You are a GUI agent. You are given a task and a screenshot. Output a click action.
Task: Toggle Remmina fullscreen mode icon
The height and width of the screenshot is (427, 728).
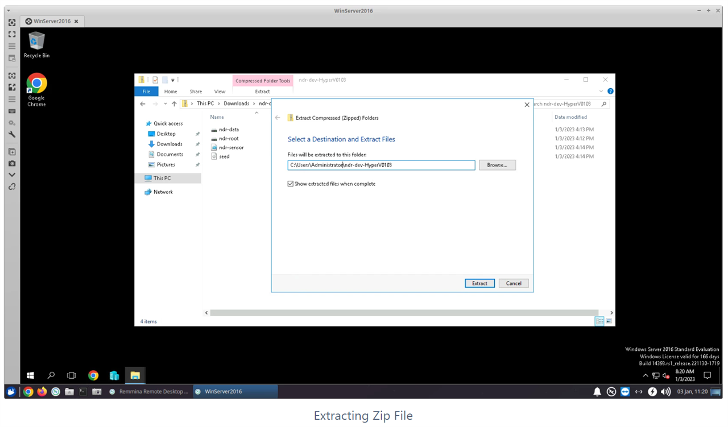(12, 34)
